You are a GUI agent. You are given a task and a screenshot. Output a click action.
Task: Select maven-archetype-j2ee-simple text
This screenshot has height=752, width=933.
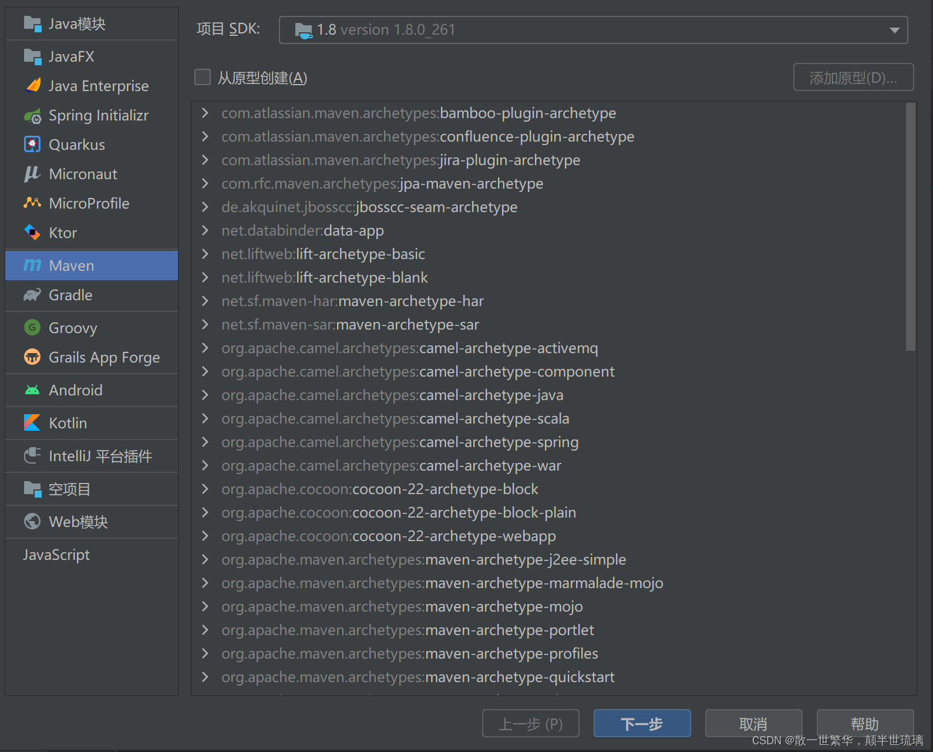pos(526,559)
